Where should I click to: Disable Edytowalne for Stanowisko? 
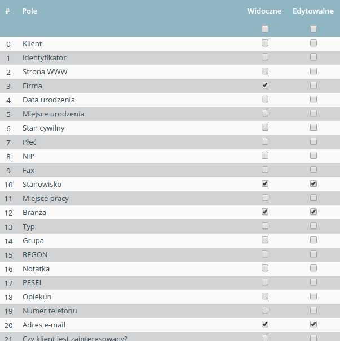tap(313, 183)
